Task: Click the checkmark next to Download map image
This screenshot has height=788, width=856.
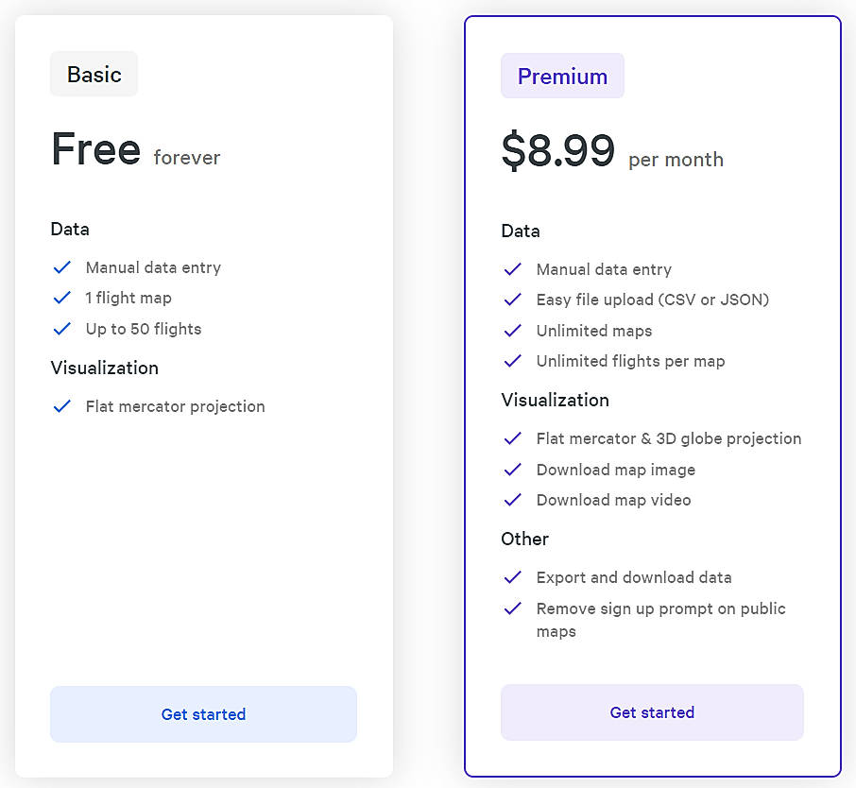Action: click(x=513, y=470)
